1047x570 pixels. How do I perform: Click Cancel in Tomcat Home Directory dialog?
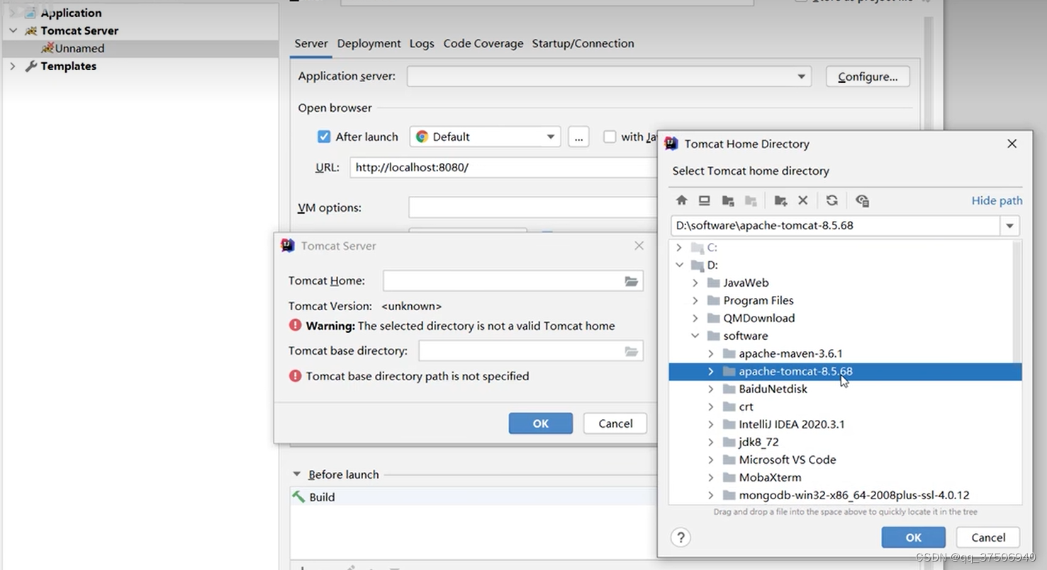coord(988,537)
